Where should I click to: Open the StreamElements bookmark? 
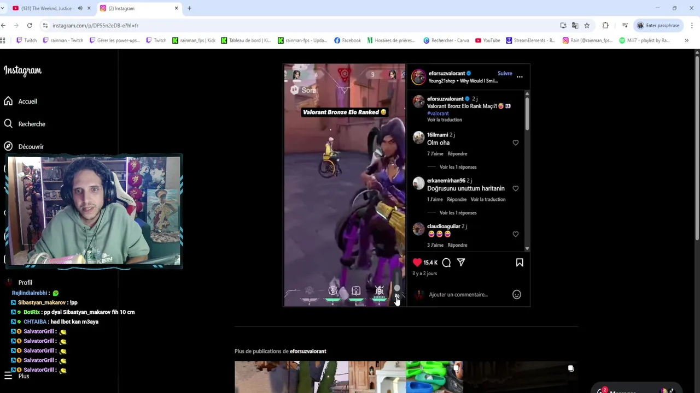tap(530, 40)
